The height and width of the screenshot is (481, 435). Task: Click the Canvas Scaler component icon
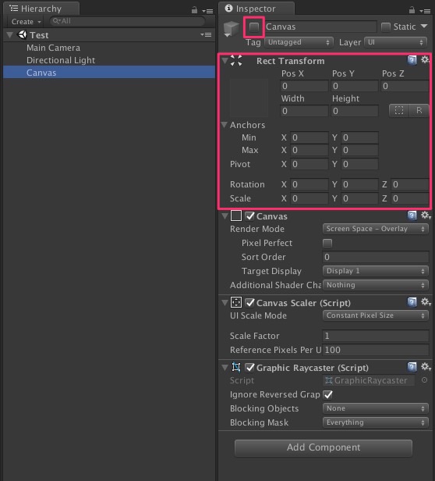coord(236,302)
